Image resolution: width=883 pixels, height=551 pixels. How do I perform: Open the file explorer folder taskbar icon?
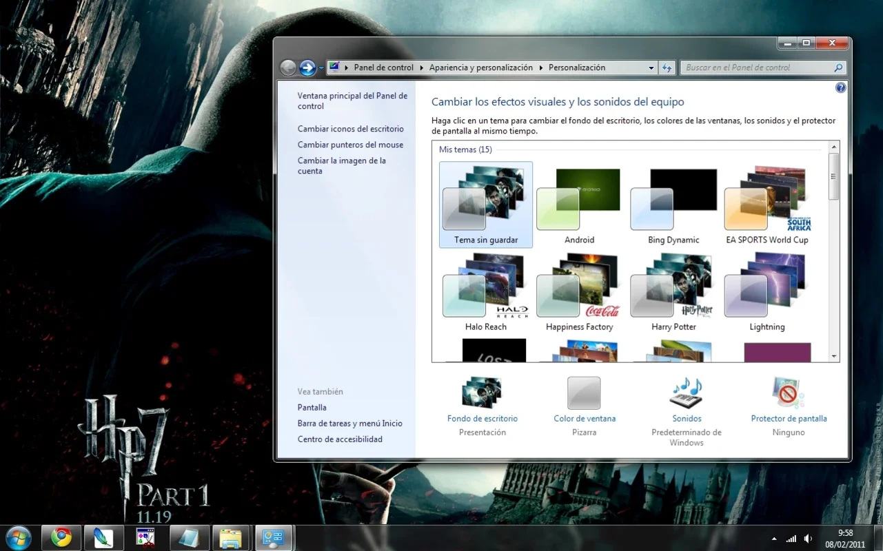231,537
